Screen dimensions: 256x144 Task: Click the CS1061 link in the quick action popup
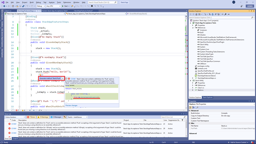click(x=73, y=79)
